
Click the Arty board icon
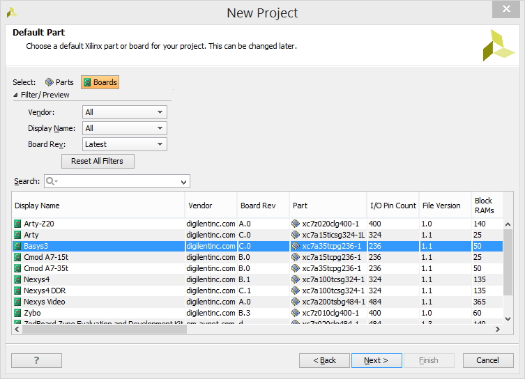pos(17,235)
